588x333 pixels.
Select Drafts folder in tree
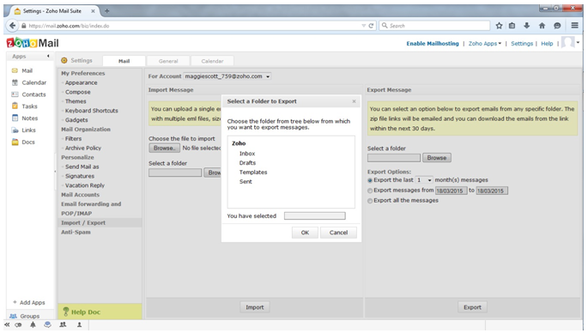[x=247, y=163]
